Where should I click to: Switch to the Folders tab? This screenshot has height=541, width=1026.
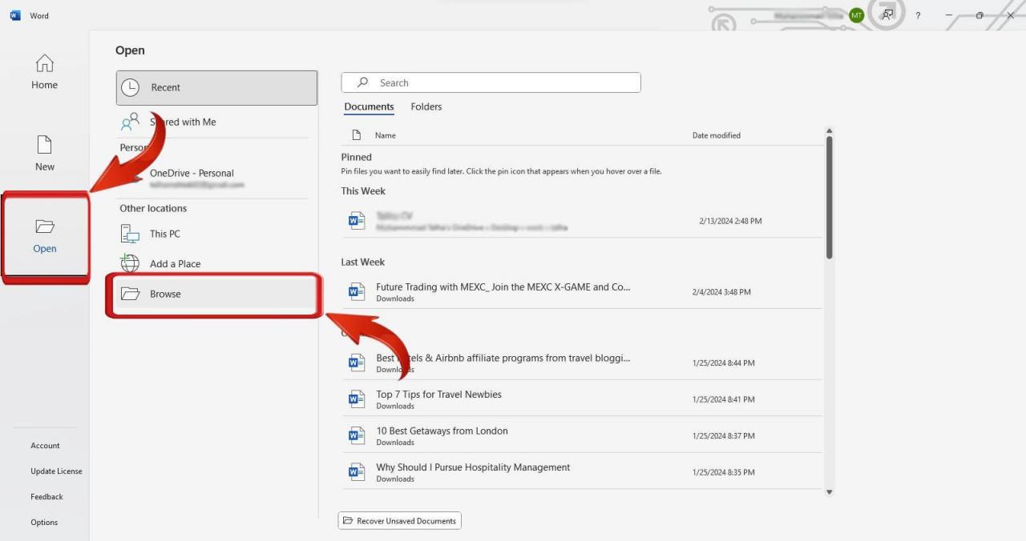tap(426, 106)
